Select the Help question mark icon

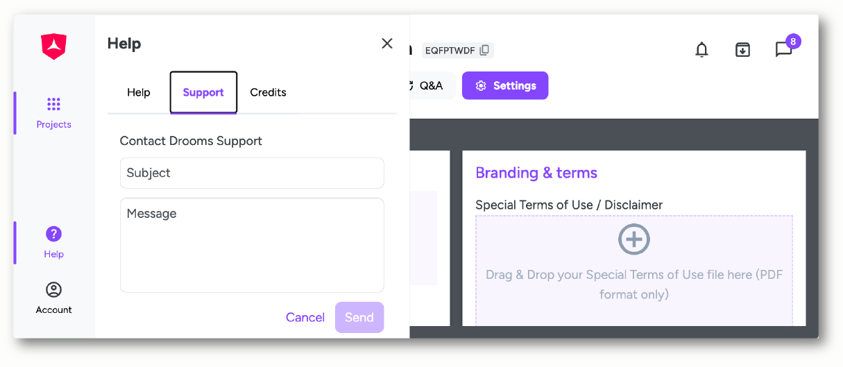pos(53,234)
